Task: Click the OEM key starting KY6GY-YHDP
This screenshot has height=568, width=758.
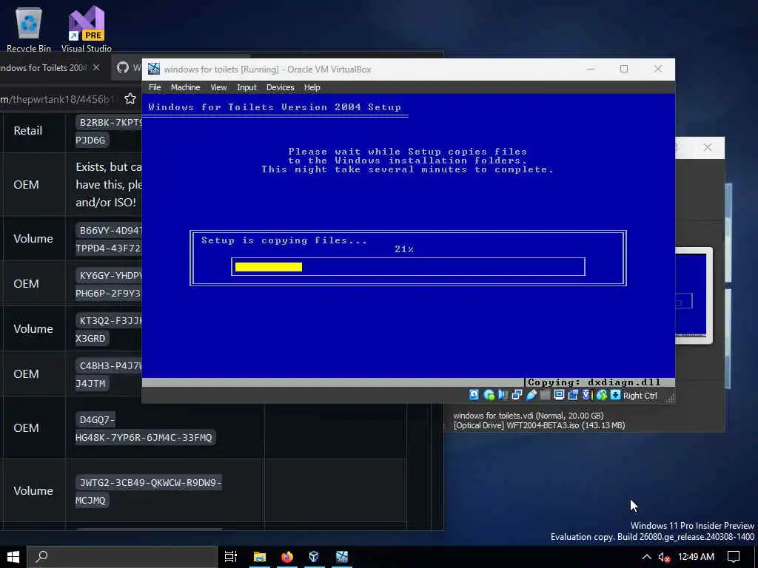Action: pos(109,284)
